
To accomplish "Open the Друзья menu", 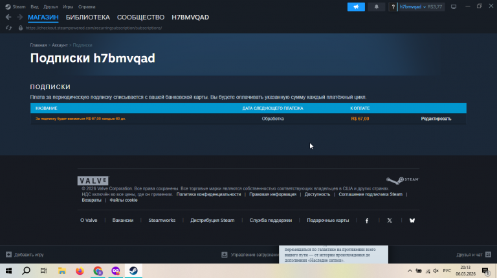I will click(50, 6).
